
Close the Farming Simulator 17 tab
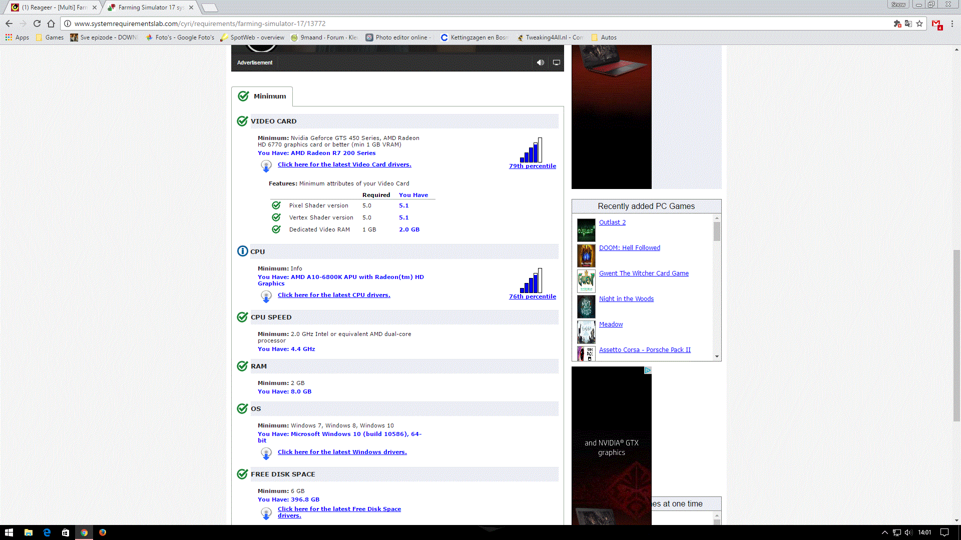click(191, 7)
